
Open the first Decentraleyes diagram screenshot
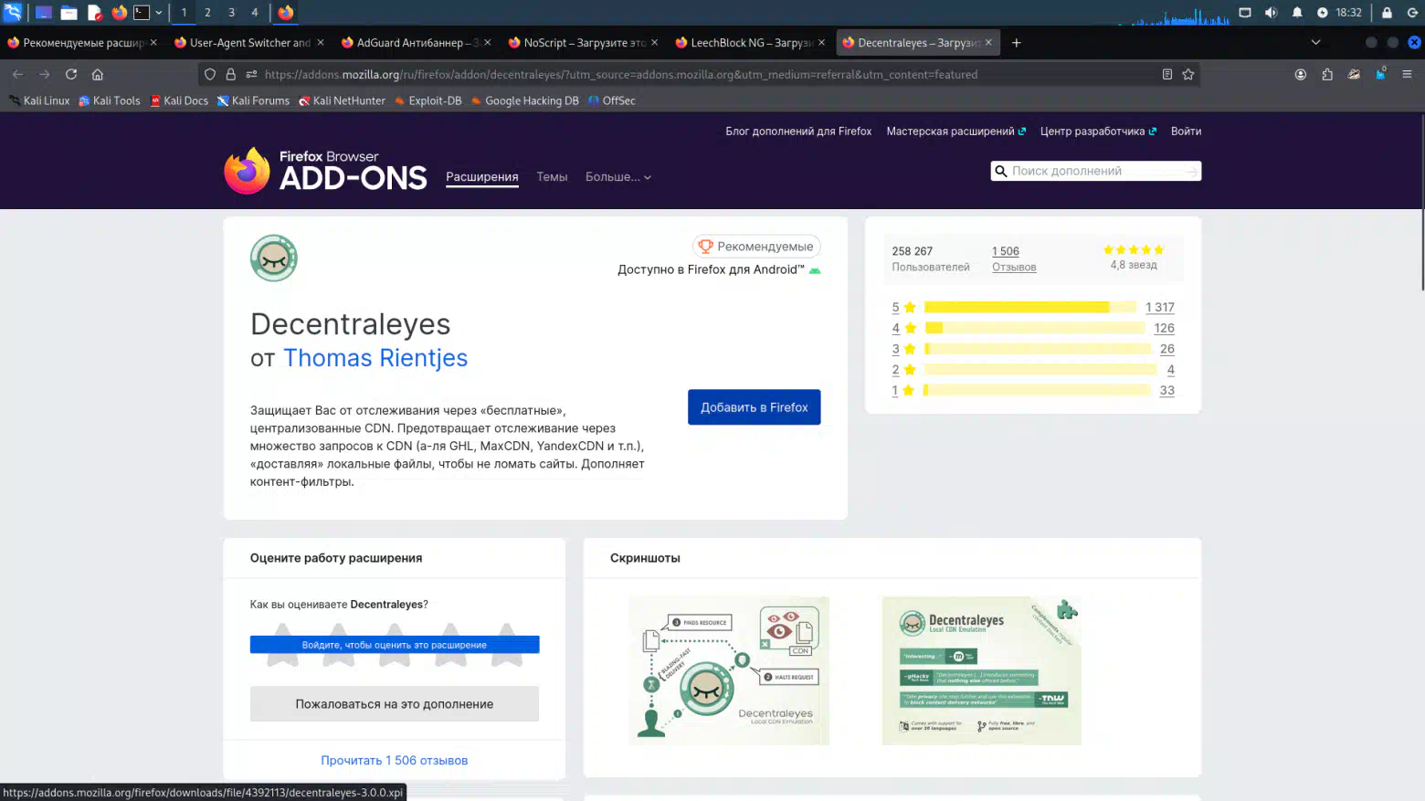tap(729, 670)
